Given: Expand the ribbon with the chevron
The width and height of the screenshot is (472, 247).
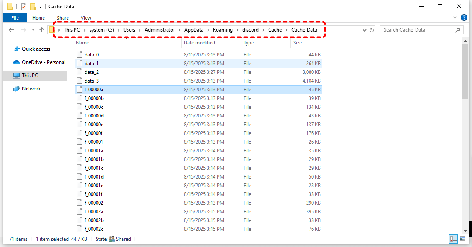Looking at the screenshot, I should [455, 18].
